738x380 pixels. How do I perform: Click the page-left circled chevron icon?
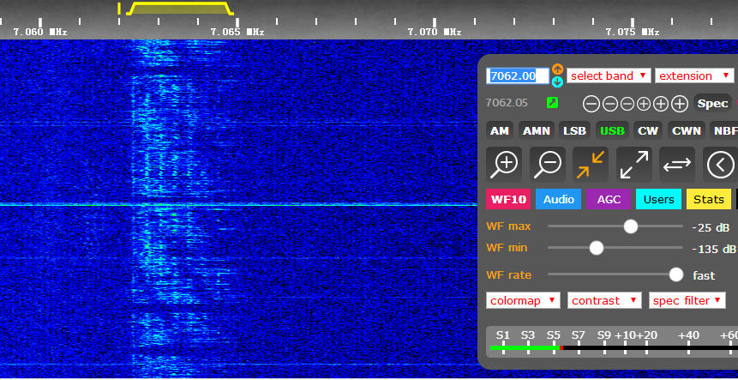tap(721, 163)
